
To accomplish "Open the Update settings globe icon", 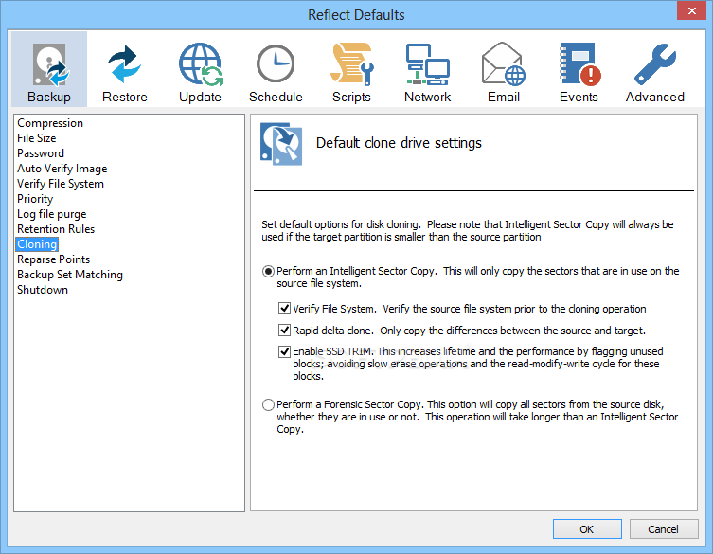I will [x=200, y=64].
